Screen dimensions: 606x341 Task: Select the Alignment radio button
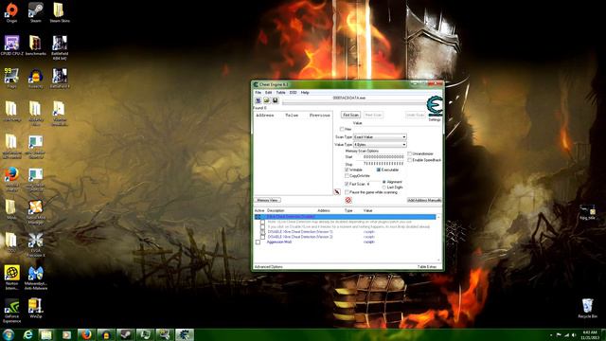click(383, 182)
